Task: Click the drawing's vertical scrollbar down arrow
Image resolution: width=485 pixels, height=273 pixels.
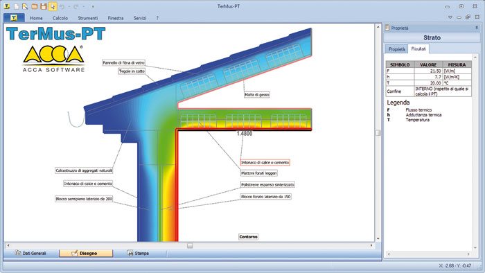Action: click(x=378, y=238)
